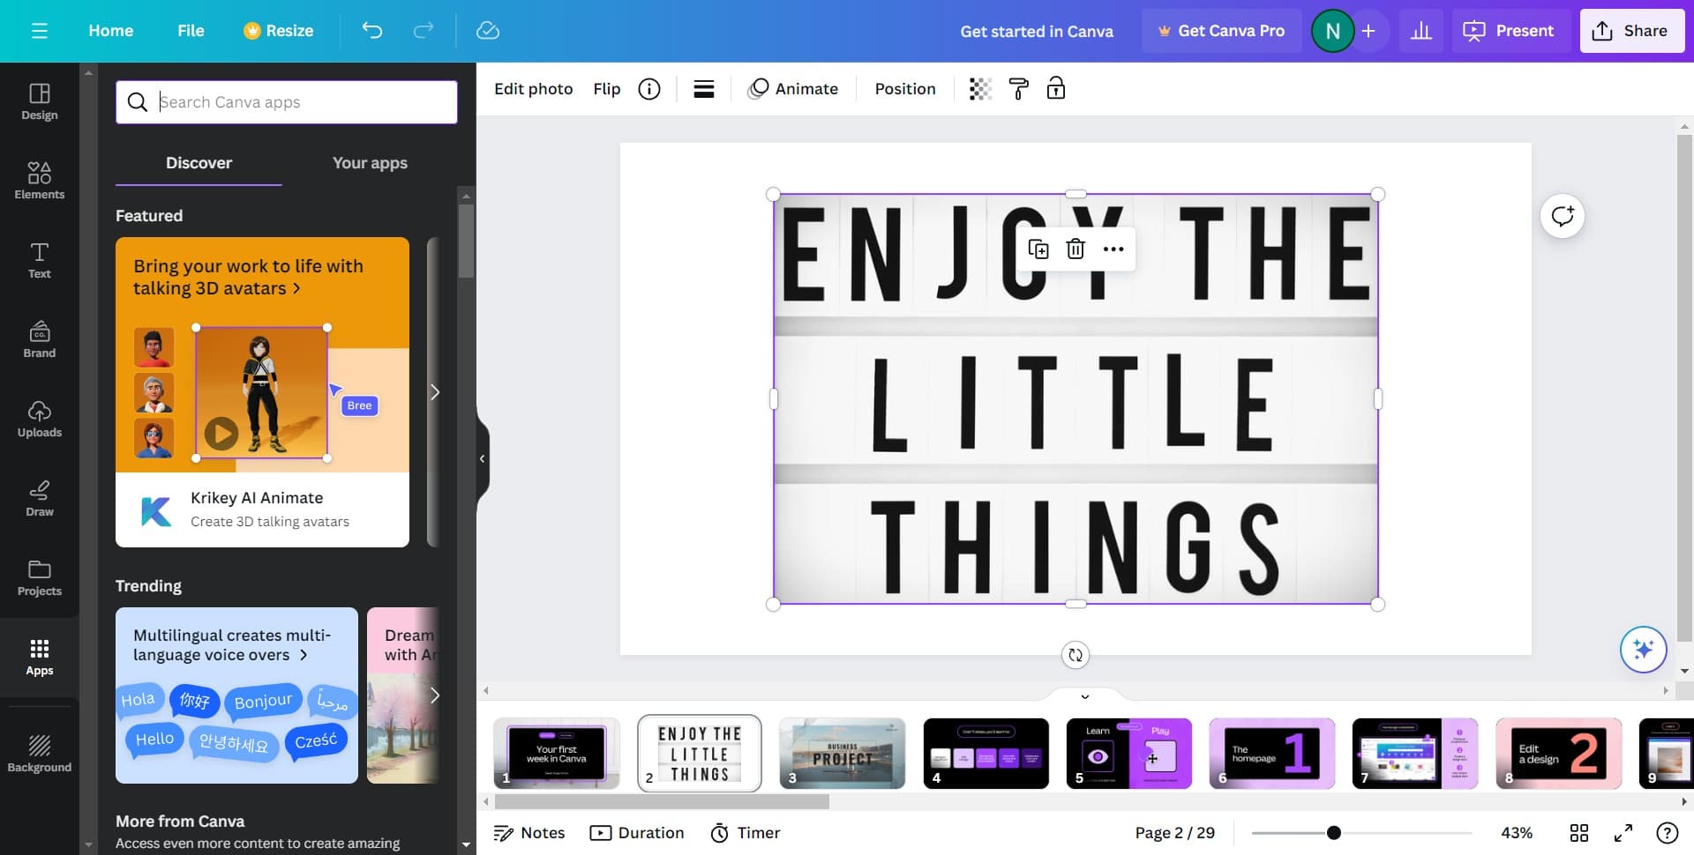Viewport: 1694px width, 855px height.
Task: Open the Uploads panel
Action: point(39,417)
